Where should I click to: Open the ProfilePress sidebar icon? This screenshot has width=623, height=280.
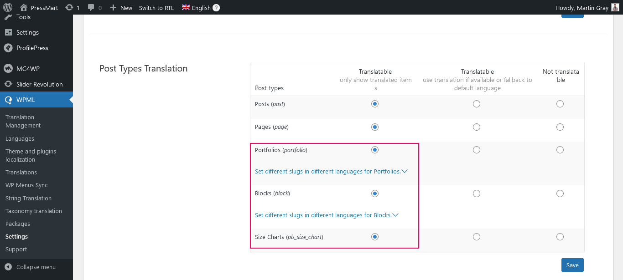[8, 48]
